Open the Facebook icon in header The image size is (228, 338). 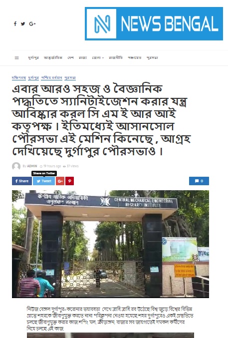click(x=15, y=23)
